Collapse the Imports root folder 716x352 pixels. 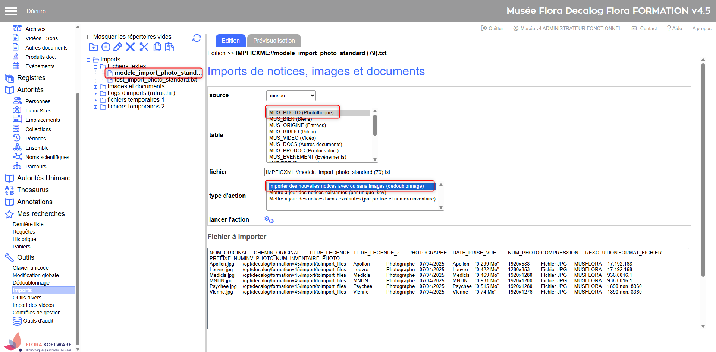point(89,60)
